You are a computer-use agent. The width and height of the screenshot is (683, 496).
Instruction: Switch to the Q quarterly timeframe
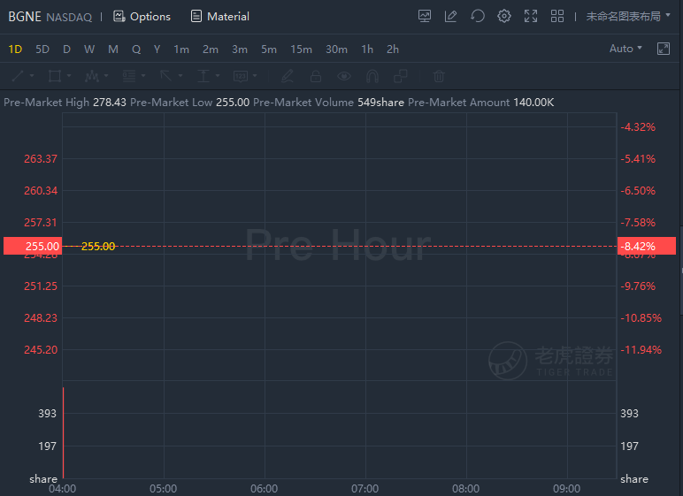click(136, 50)
